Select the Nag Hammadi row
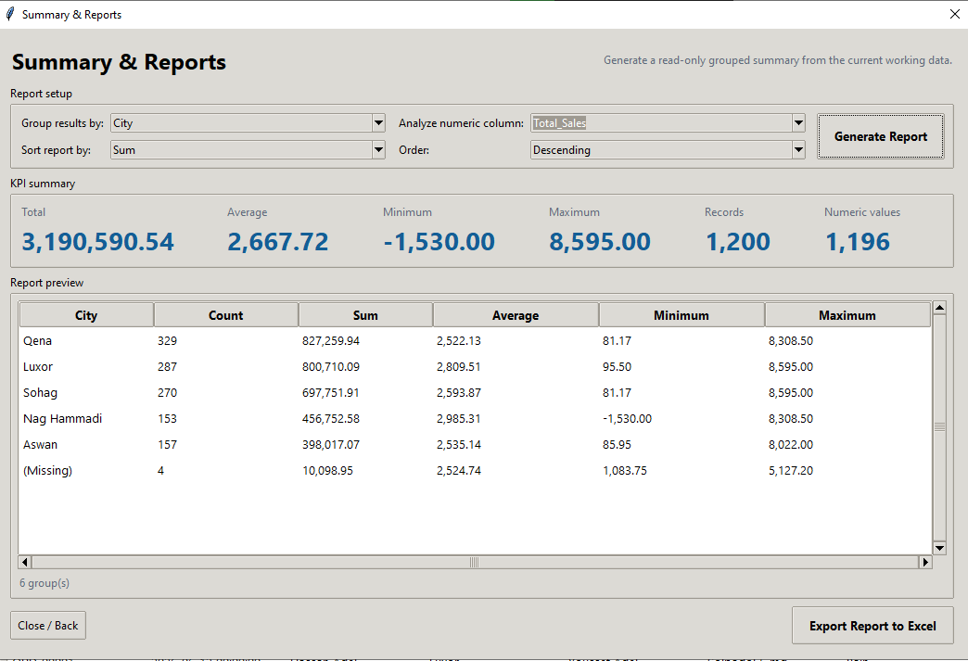Image resolution: width=968 pixels, height=661 pixels. [x=475, y=418]
